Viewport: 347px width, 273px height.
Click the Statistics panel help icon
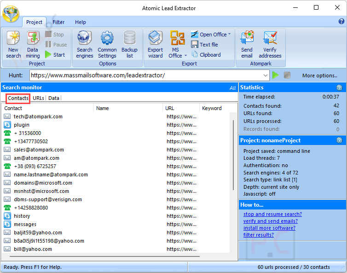tap(339, 87)
